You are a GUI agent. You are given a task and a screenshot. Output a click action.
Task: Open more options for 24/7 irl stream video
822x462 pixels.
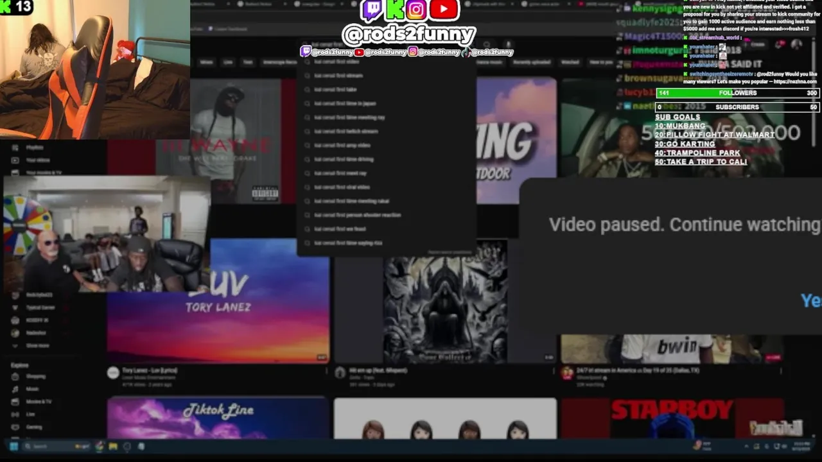tap(780, 371)
